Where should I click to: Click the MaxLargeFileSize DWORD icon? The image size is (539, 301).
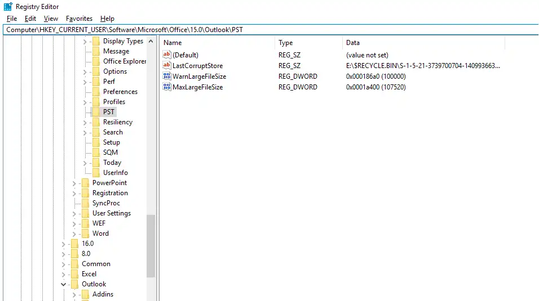pos(167,87)
